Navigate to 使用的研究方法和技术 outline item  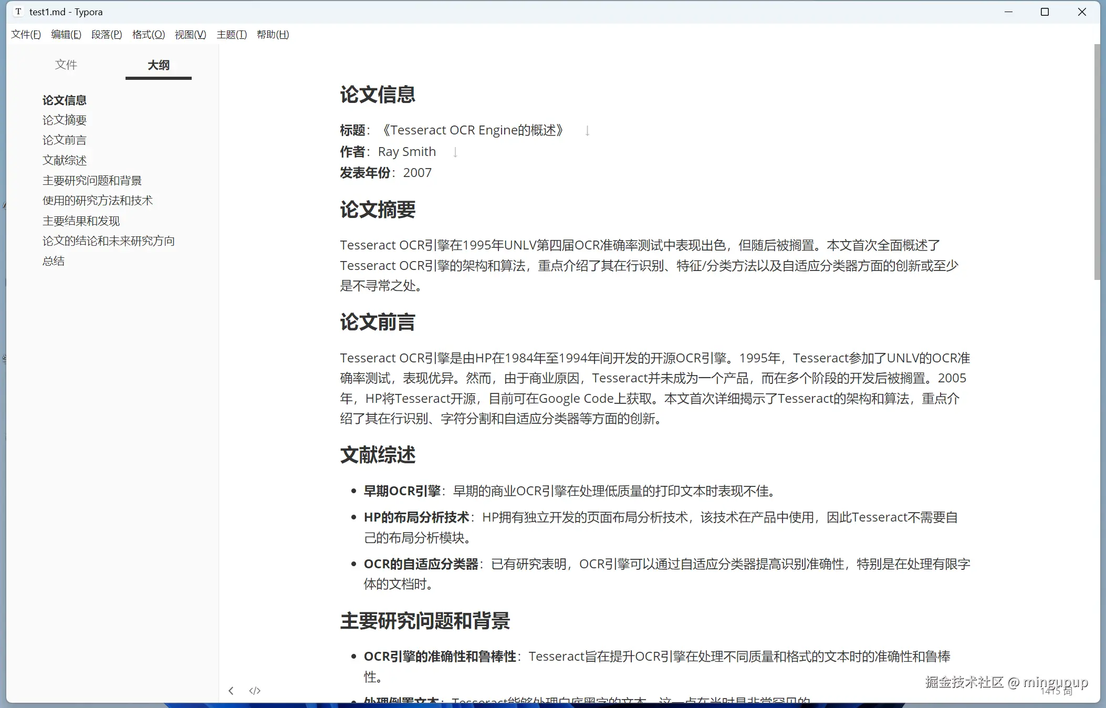tap(98, 201)
